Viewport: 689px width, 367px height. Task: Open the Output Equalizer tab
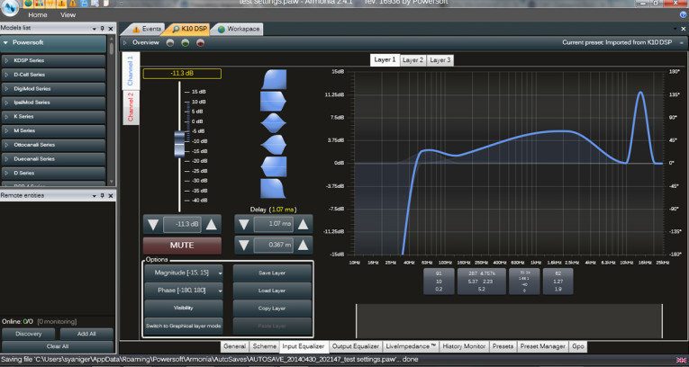[356, 346]
